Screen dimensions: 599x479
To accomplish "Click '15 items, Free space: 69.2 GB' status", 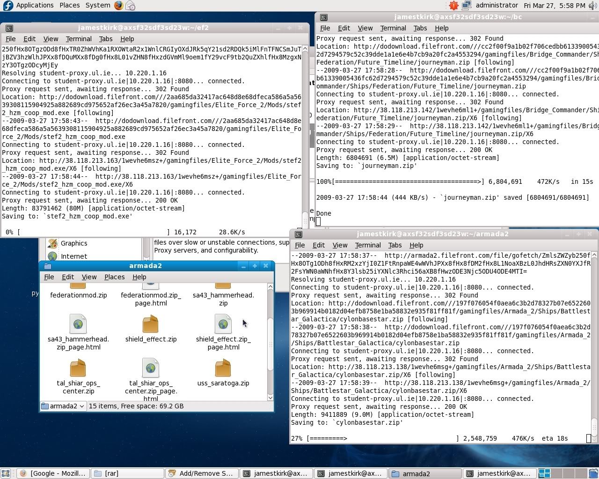I will (x=136, y=406).
